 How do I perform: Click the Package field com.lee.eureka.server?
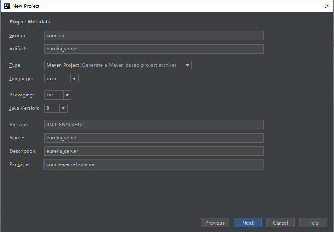154,164
